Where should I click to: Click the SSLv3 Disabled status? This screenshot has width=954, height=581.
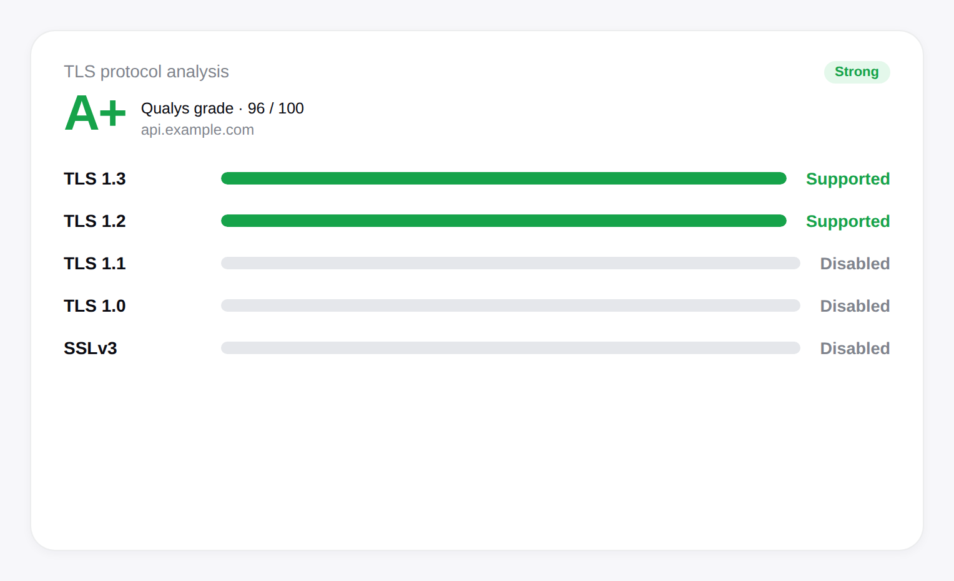[x=854, y=348]
